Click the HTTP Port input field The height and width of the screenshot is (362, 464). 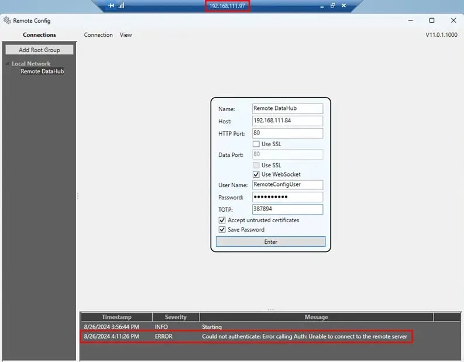point(287,133)
